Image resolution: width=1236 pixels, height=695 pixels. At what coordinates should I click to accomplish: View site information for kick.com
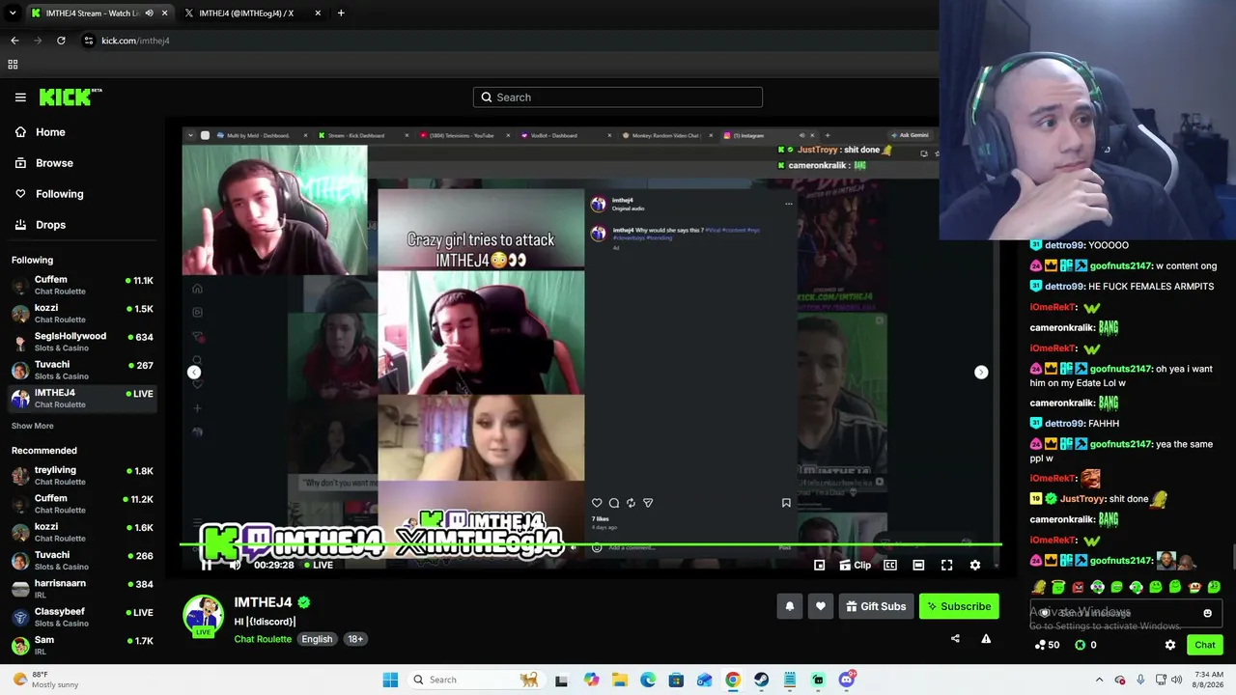coord(88,41)
